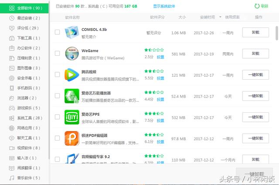Click the 评分低 thumbs-down icon
The width and height of the screenshot is (279, 185).
12,28
